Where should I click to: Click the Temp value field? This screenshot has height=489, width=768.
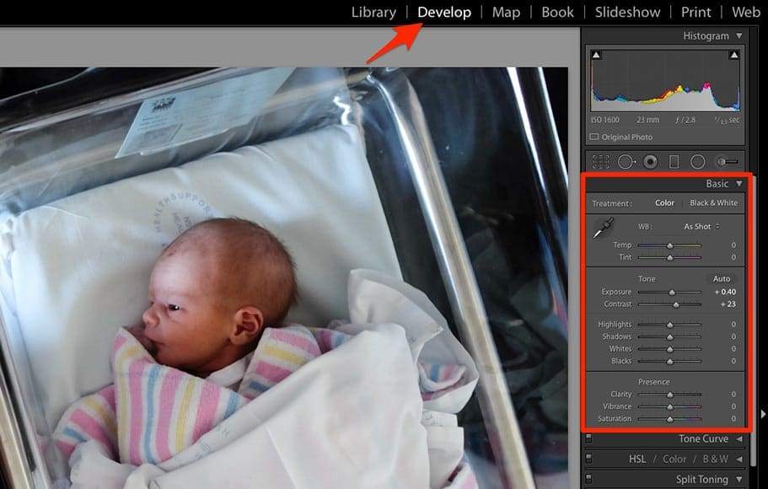coord(733,245)
